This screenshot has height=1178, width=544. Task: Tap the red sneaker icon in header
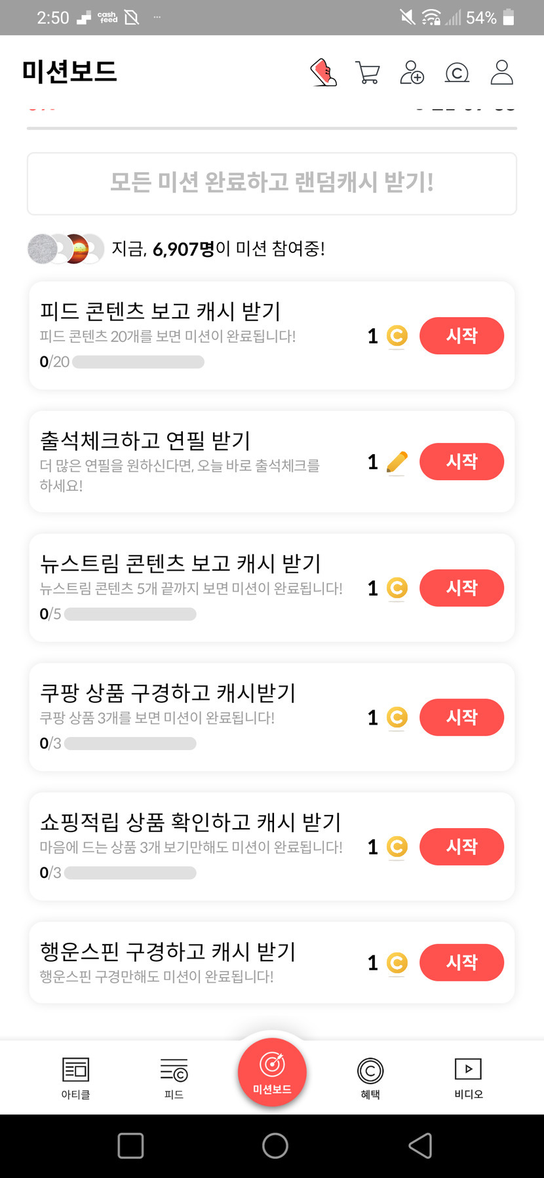coord(323,72)
